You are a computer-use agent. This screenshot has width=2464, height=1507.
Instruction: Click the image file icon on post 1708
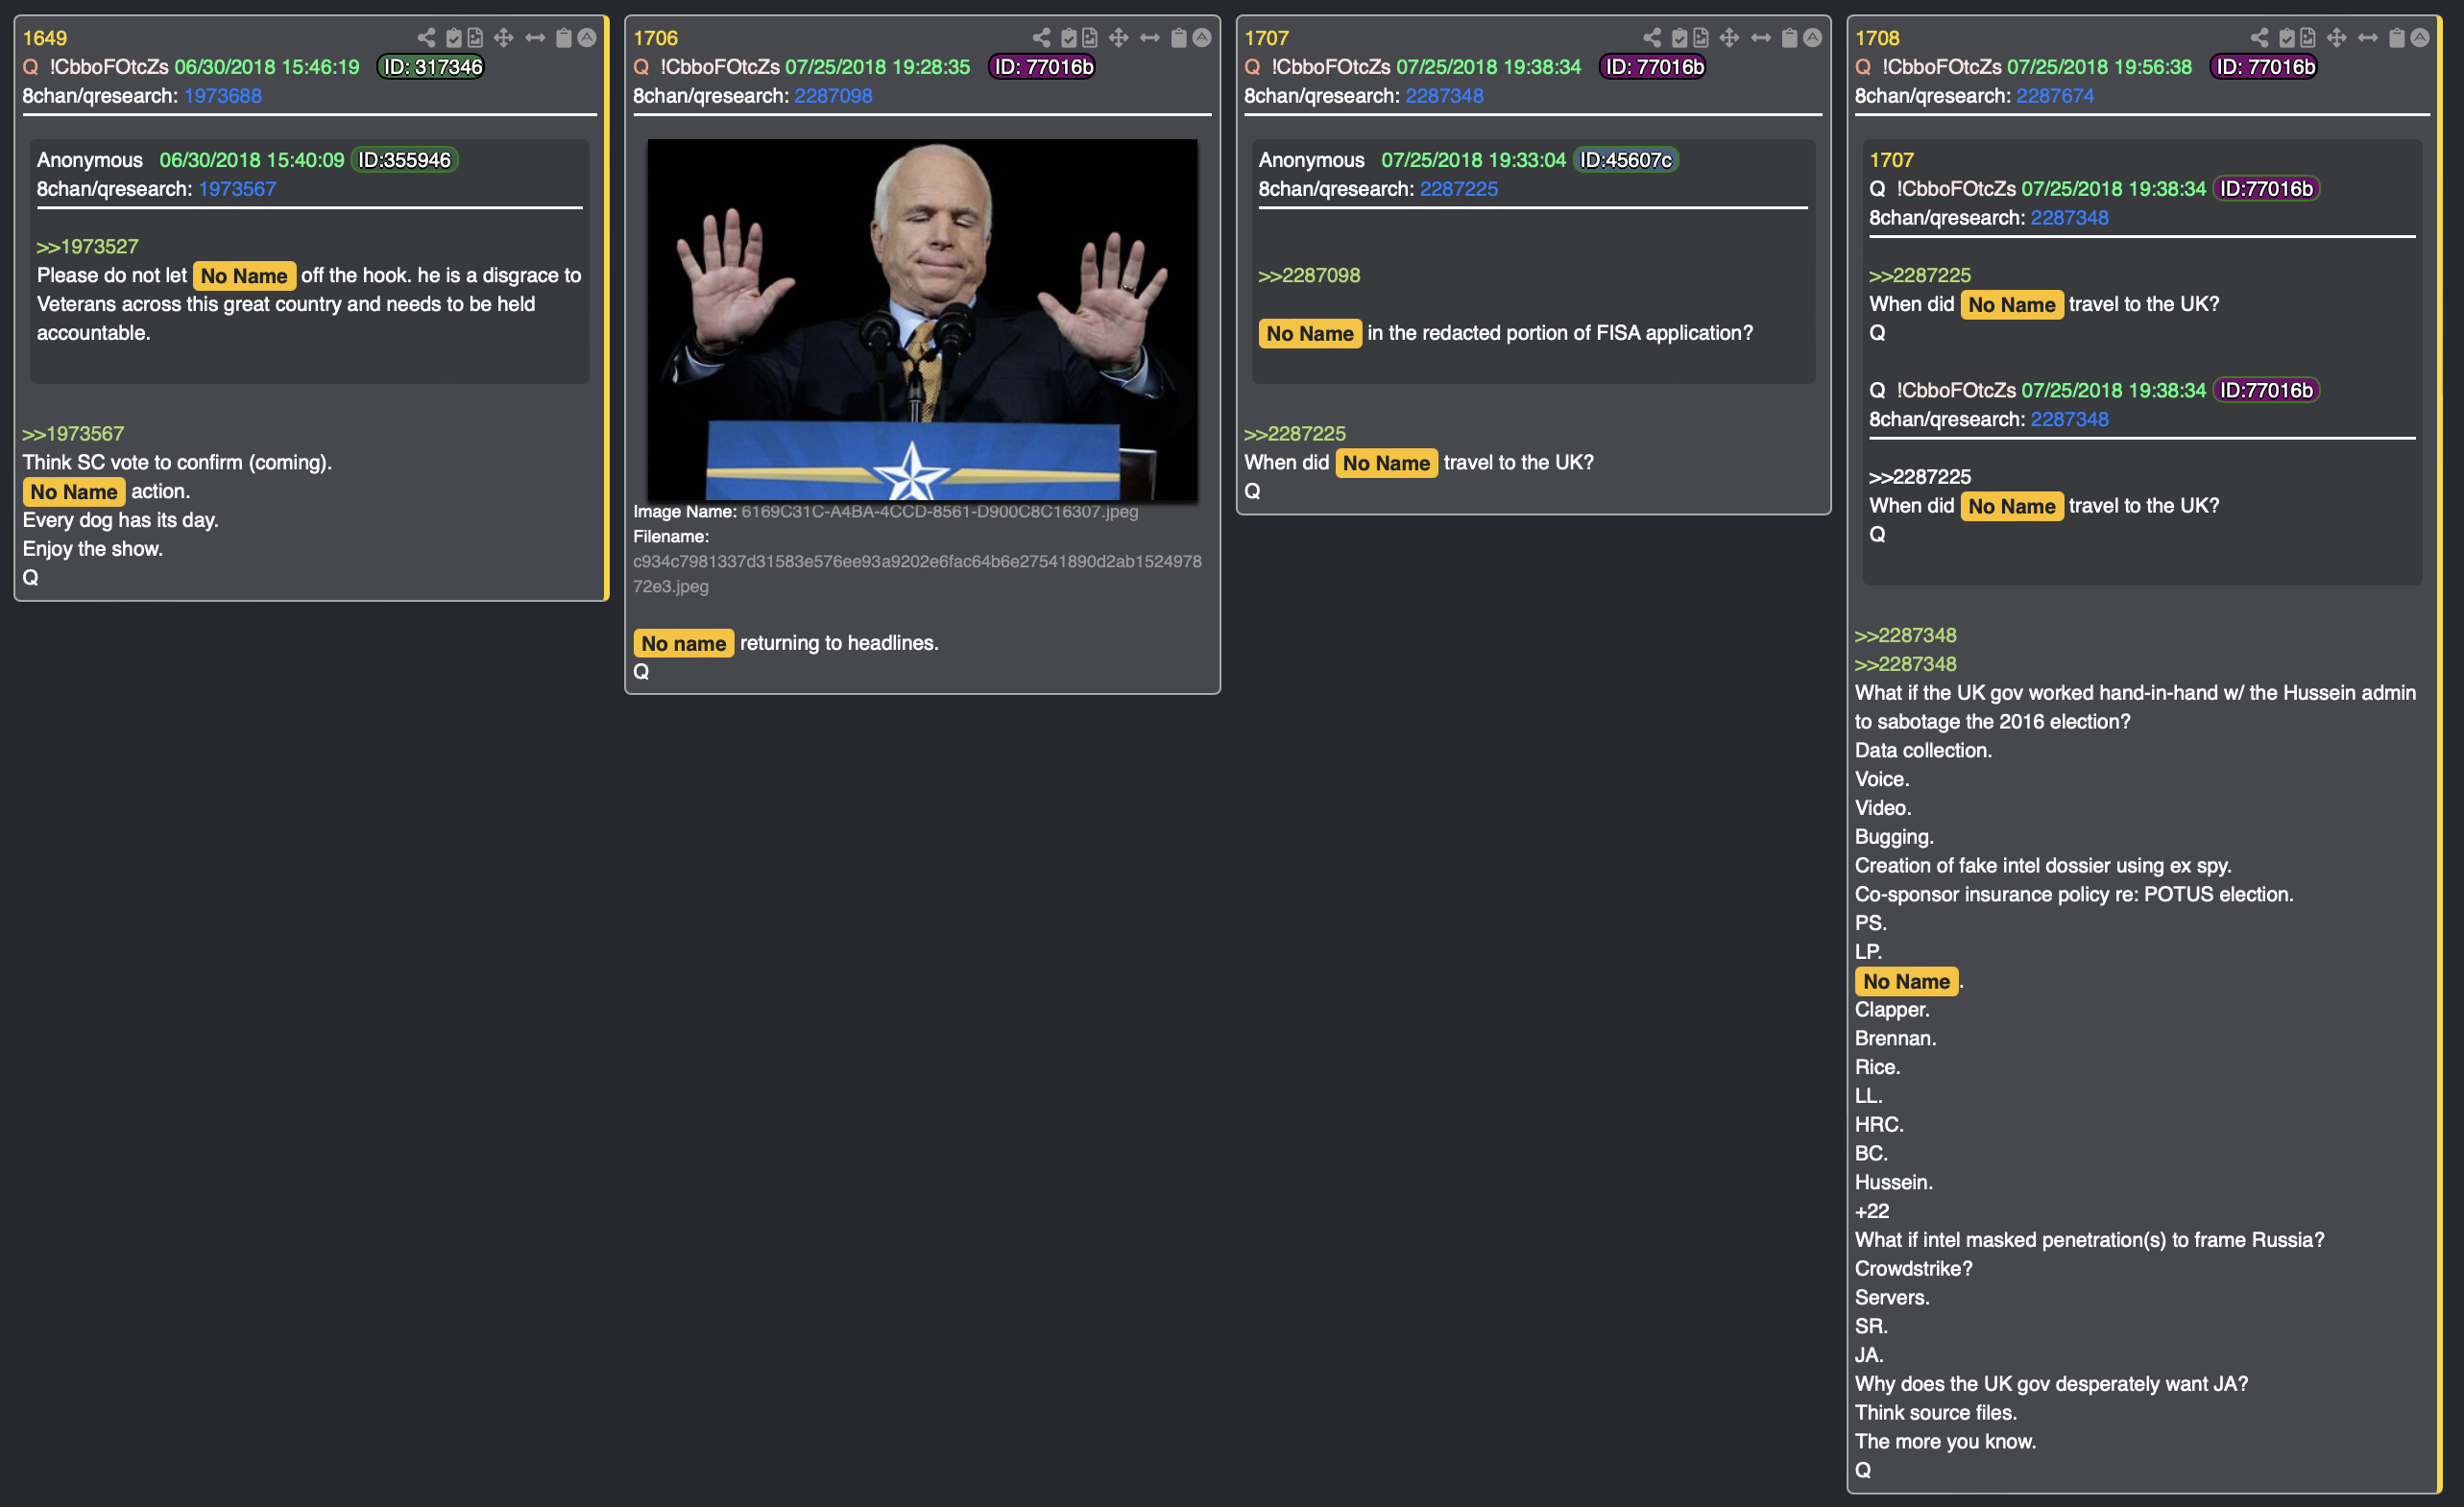2308,38
